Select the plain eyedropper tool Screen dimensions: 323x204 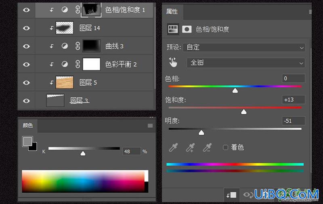point(173,147)
